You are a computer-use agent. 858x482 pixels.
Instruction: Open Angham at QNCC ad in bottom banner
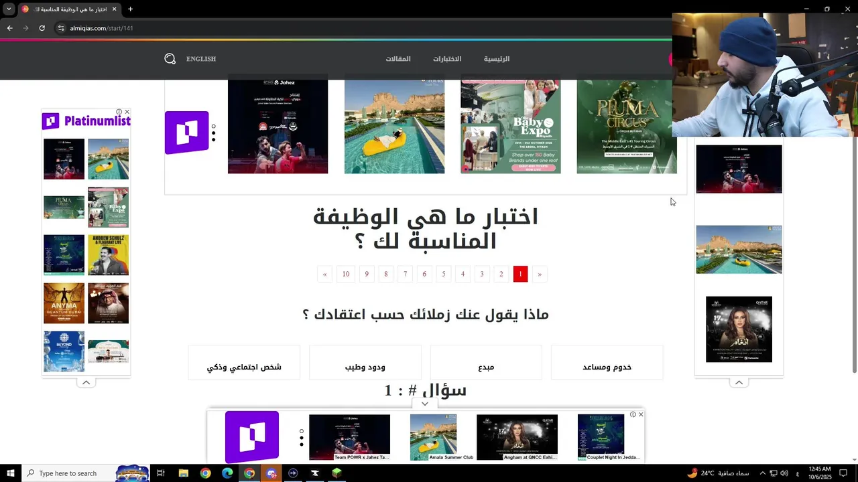517,437
